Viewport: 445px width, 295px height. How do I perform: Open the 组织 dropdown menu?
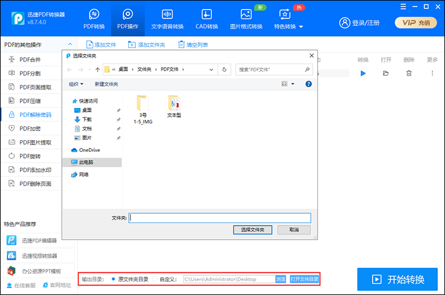click(x=76, y=84)
